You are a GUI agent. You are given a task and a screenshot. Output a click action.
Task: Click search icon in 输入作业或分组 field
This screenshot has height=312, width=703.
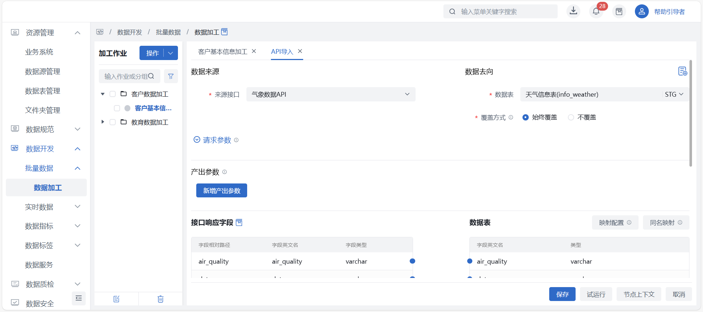(x=151, y=76)
